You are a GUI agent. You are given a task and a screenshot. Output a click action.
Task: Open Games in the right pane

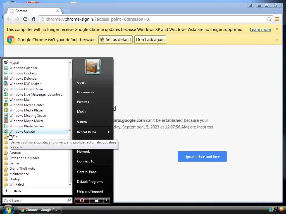[x=82, y=121]
